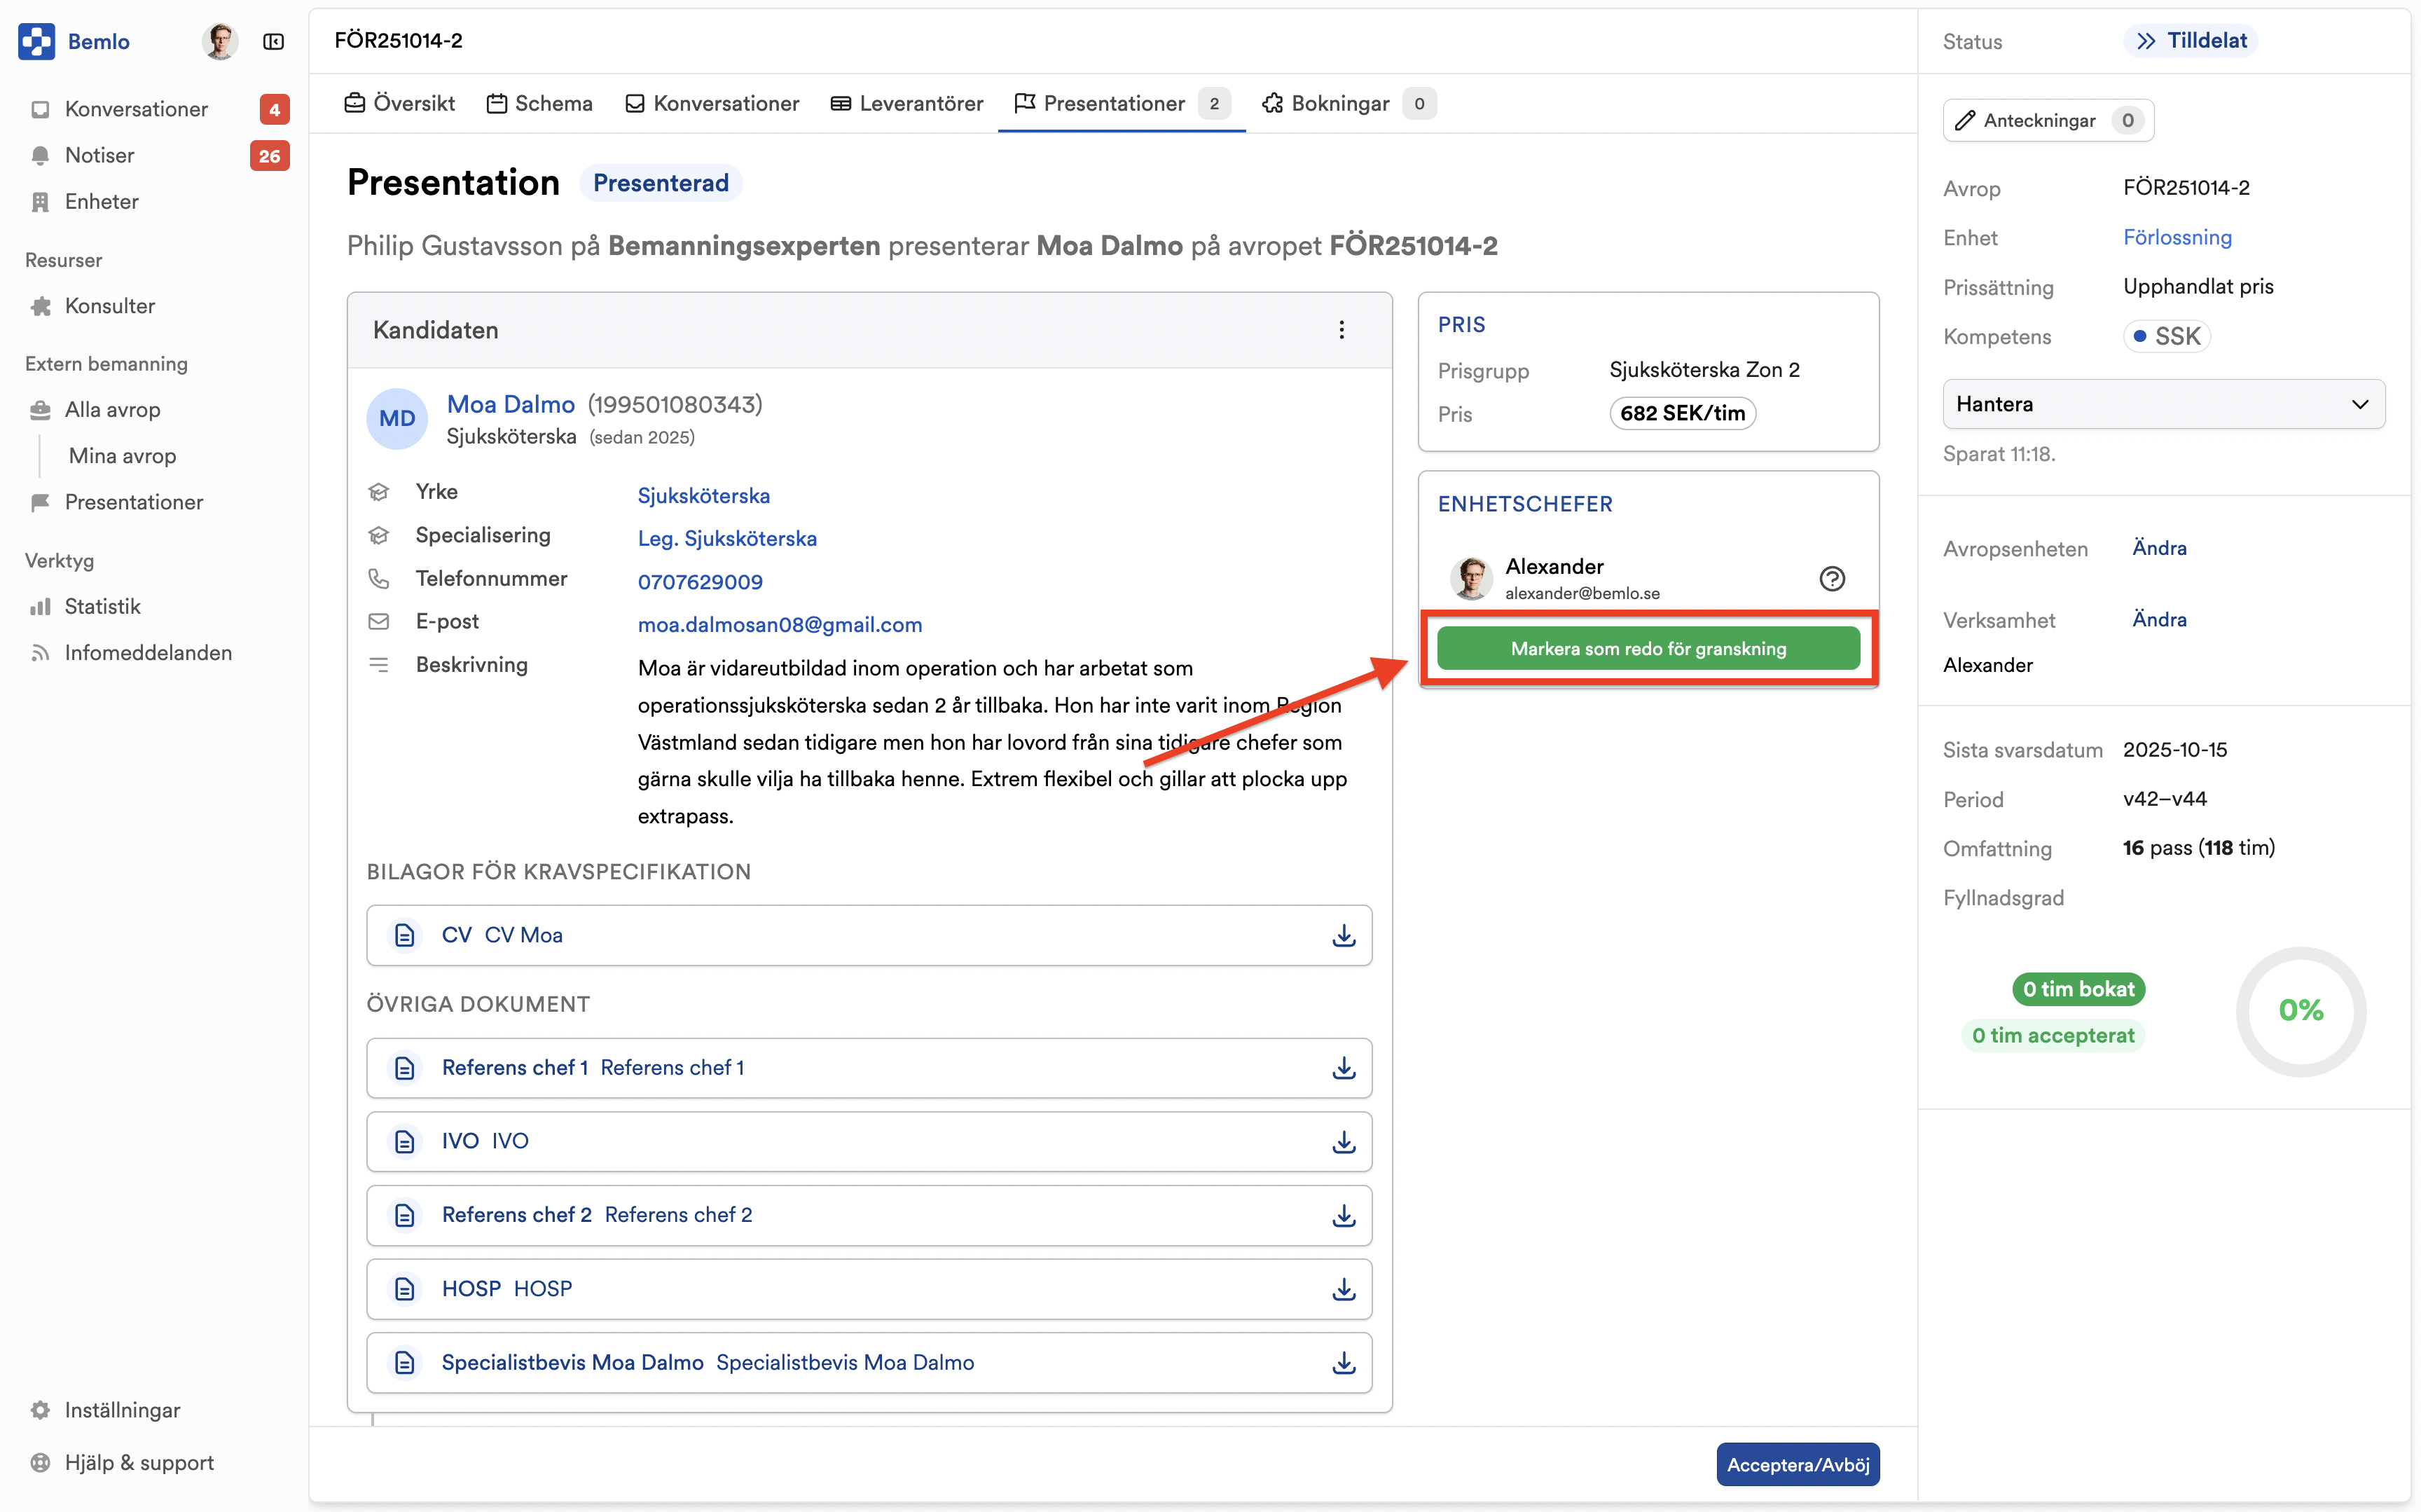Screen dimensions: 2421x1512
Task: Download the Referens chef 1 file
Action: [x=1344, y=1068]
